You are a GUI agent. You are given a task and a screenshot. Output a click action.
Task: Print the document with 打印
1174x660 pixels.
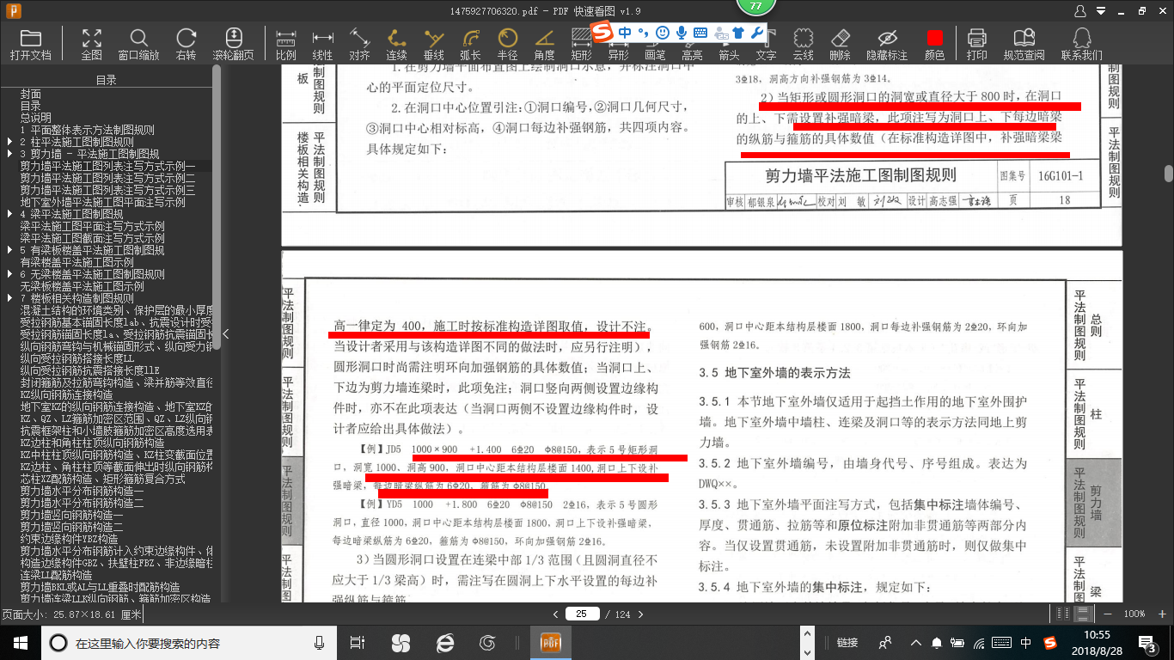point(976,44)
